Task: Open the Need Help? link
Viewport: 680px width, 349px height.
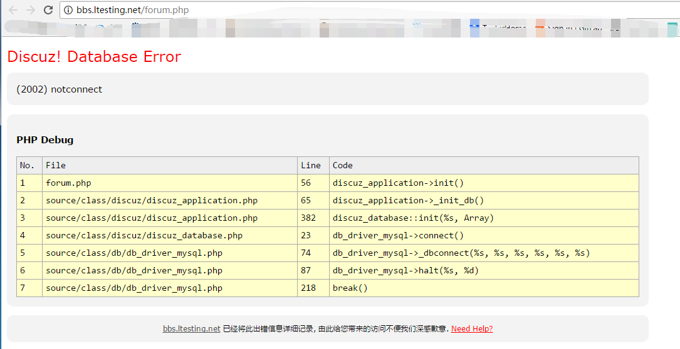Action: point(472,328)
